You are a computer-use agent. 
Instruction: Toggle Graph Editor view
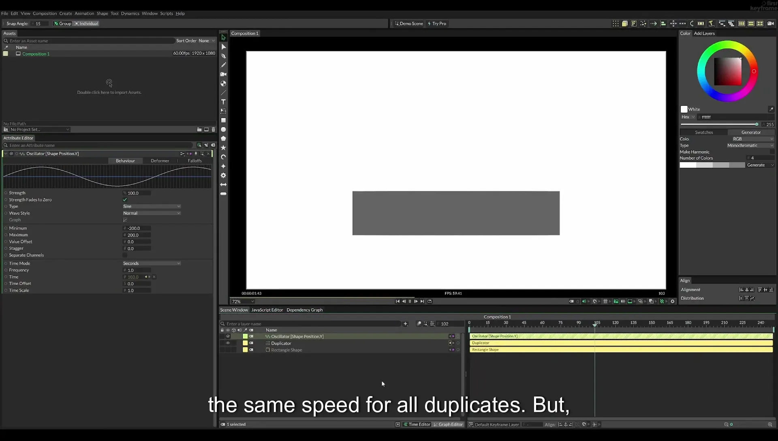coord(448,425)
